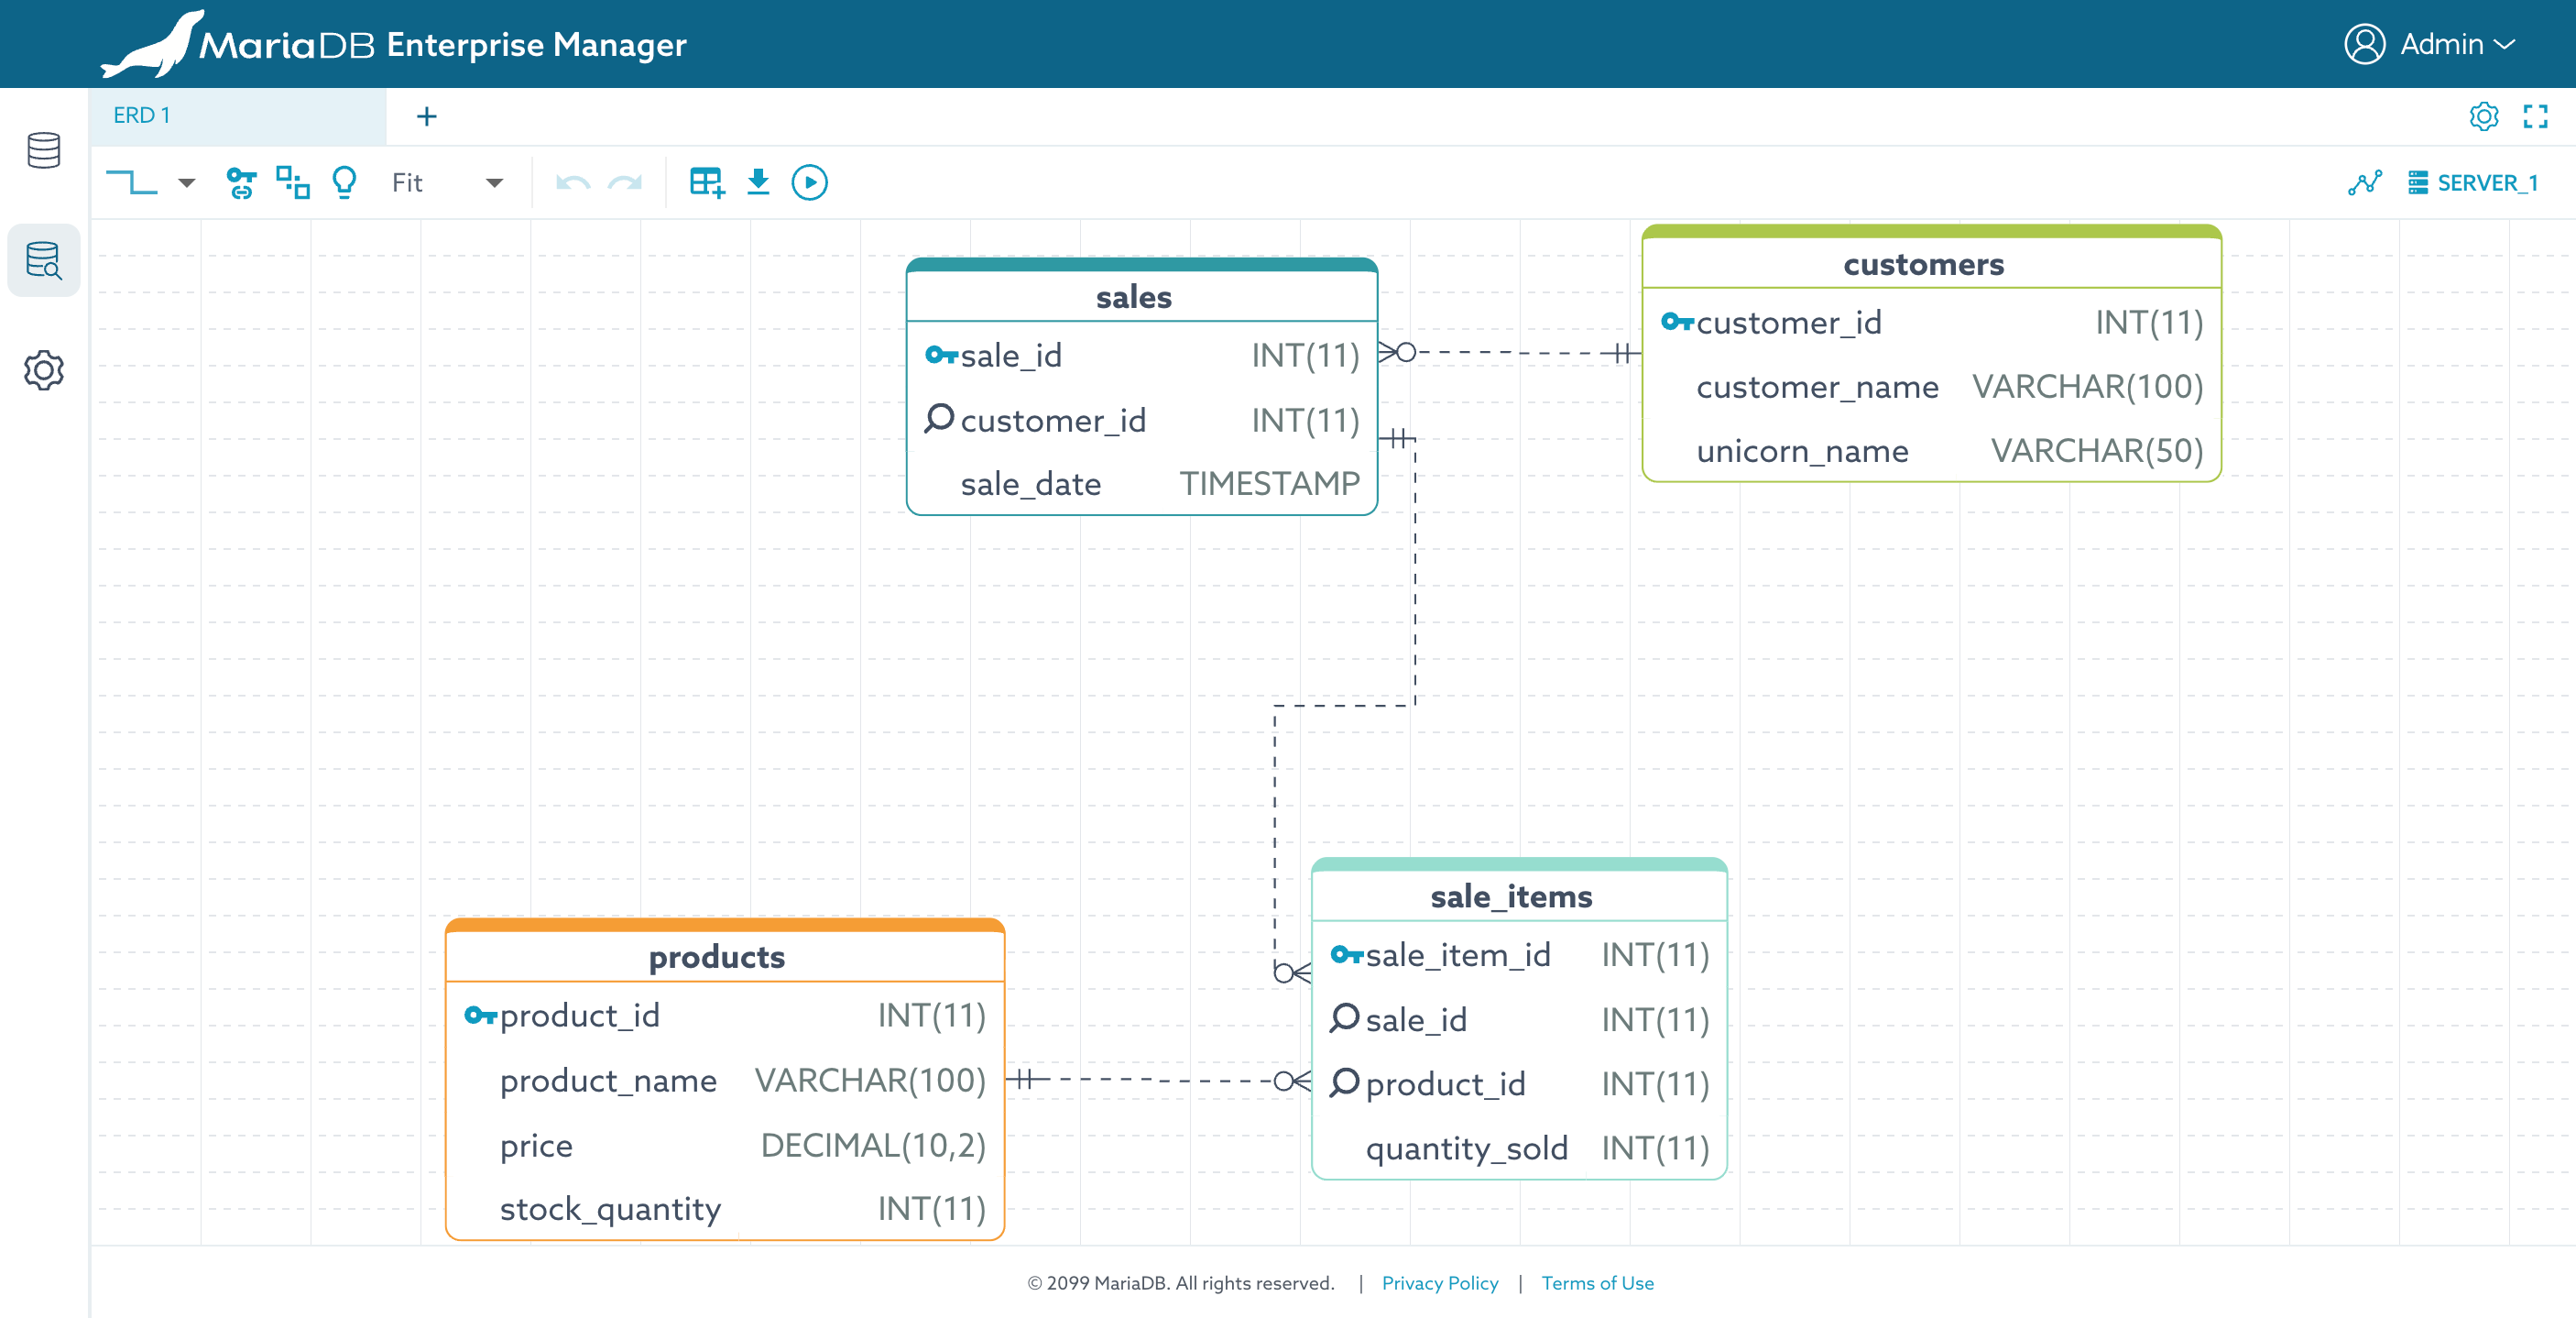Toggle the foreign key link display icon

point(241,182)
